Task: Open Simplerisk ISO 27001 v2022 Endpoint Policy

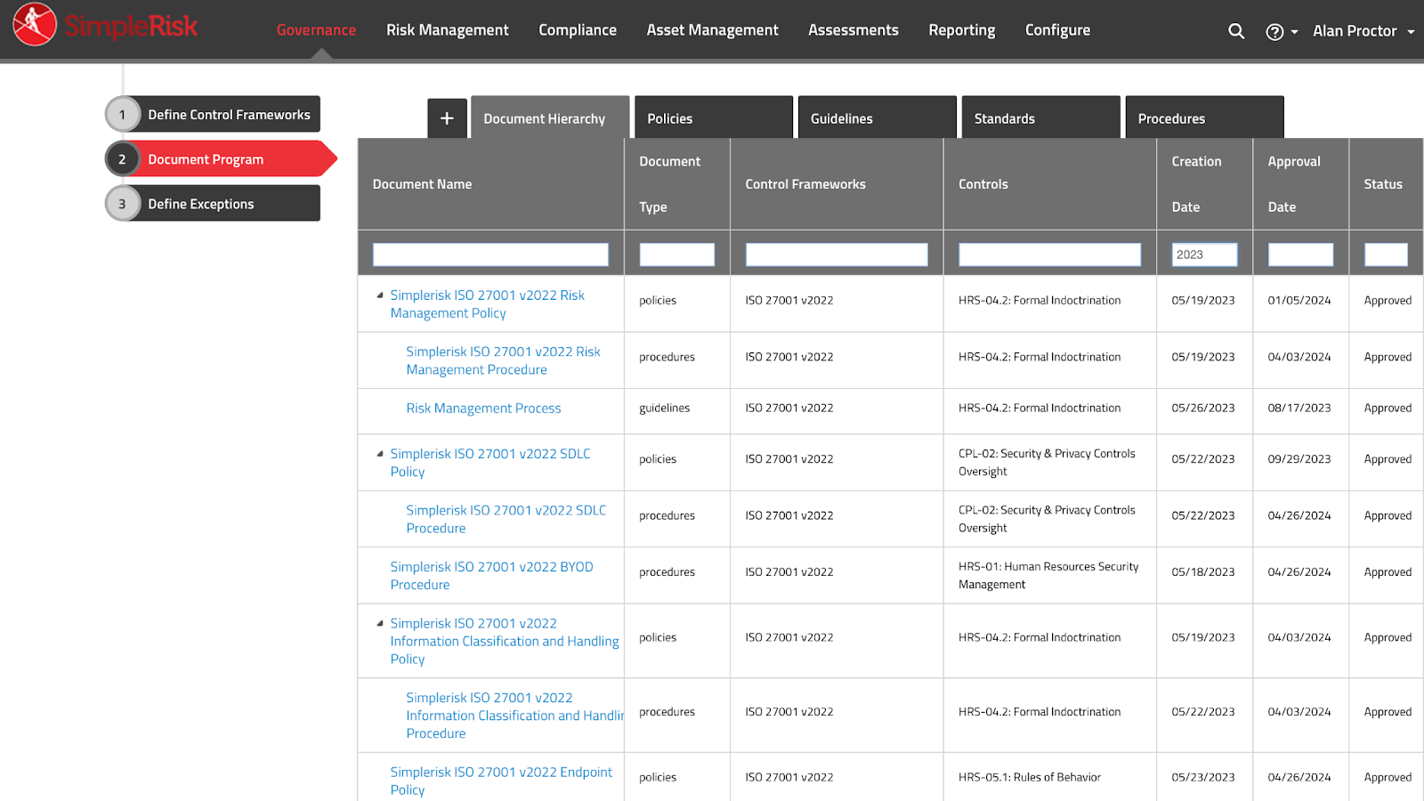Action: pos(501,781)
